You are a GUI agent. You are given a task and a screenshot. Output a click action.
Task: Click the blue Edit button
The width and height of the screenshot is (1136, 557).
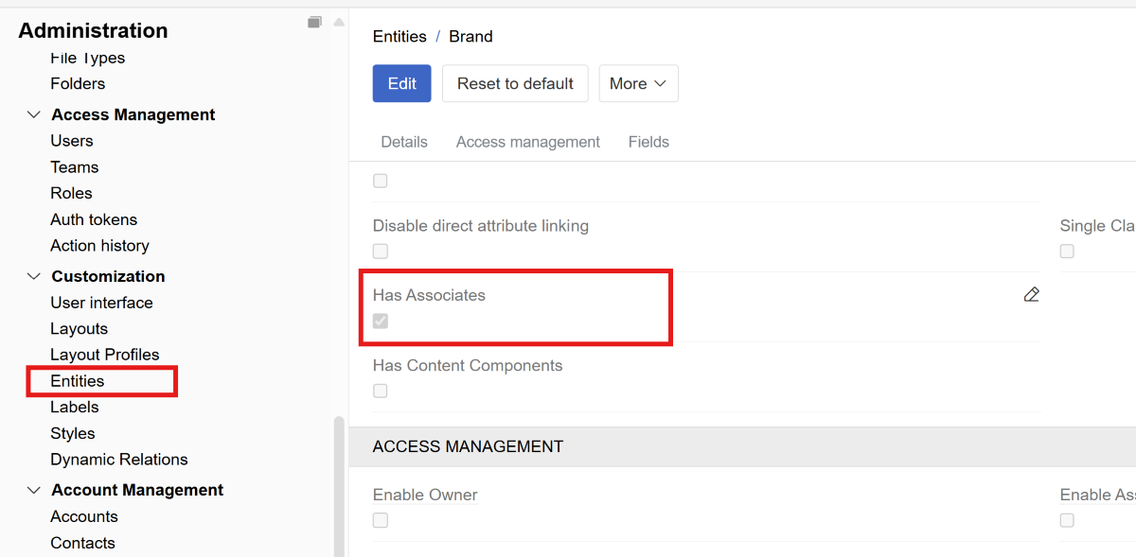(x=401, y=83)
